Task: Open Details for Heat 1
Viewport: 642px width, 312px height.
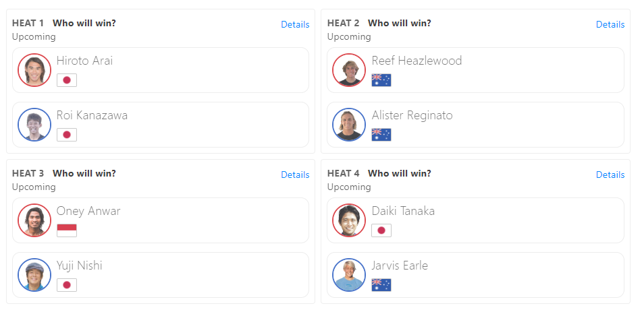Action: [295, 24]
